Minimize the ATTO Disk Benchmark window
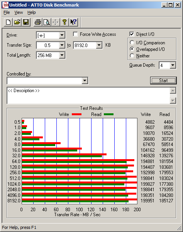 164,5
